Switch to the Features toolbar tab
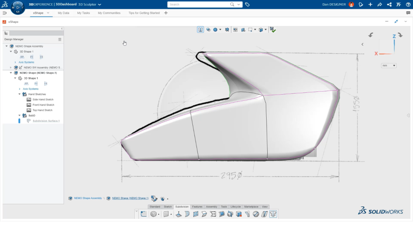Screen dimensions: 413x232 tap(197, 207)
